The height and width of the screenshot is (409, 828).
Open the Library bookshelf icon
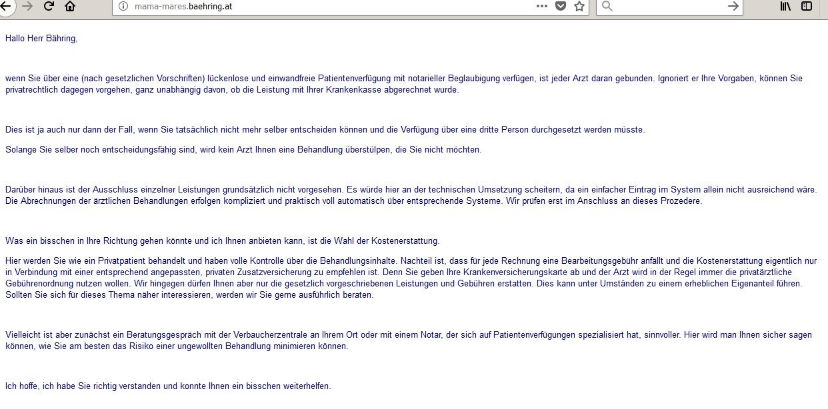click(785, 6)
